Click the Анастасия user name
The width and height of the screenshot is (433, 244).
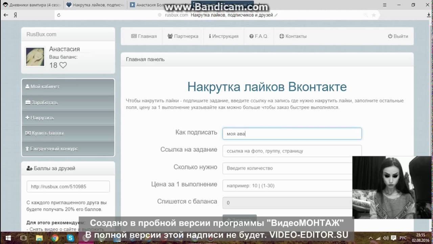pyautogui.click(x=64, y=49)
